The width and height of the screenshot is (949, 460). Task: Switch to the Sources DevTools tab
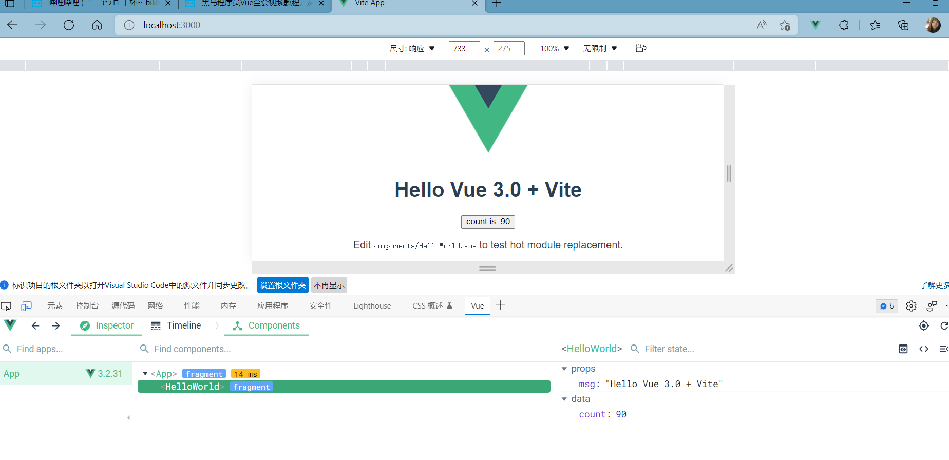tap(123, 306)
